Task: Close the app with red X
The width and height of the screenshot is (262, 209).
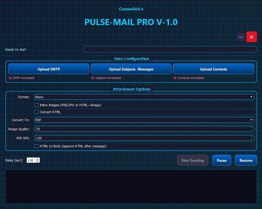Action: [251, 37]
